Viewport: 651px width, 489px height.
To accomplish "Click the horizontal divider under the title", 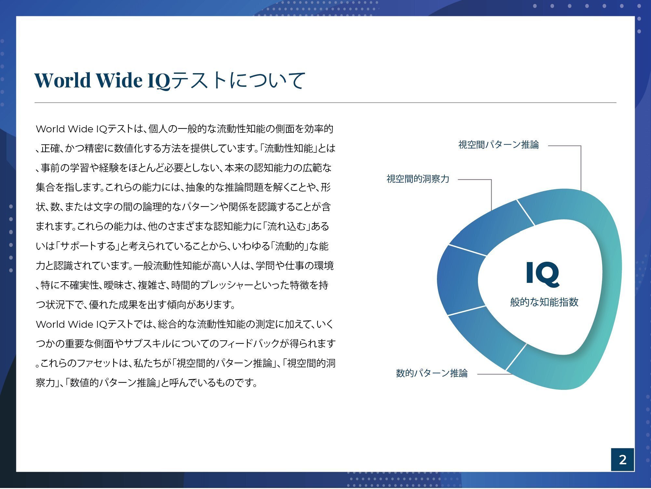I will [x=325, y=103].
